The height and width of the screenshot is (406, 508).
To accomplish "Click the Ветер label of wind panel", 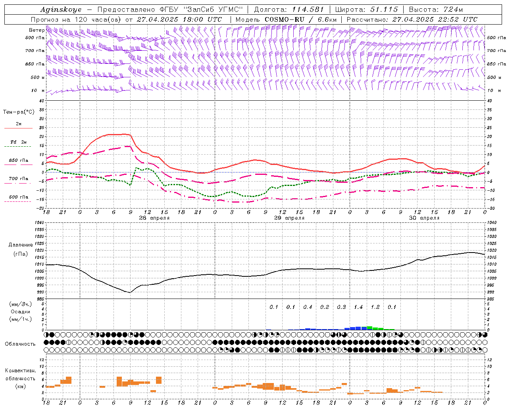I will pyautogui.click(x=37, y=30).
